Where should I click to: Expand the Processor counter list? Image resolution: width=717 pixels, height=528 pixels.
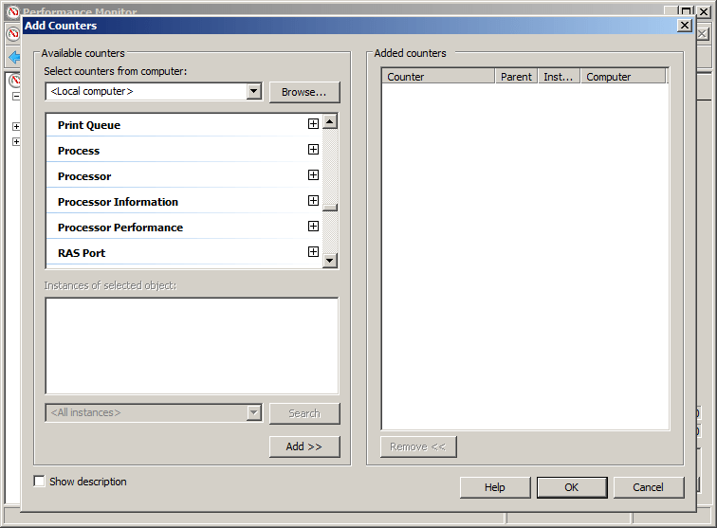tap(313, 175)
